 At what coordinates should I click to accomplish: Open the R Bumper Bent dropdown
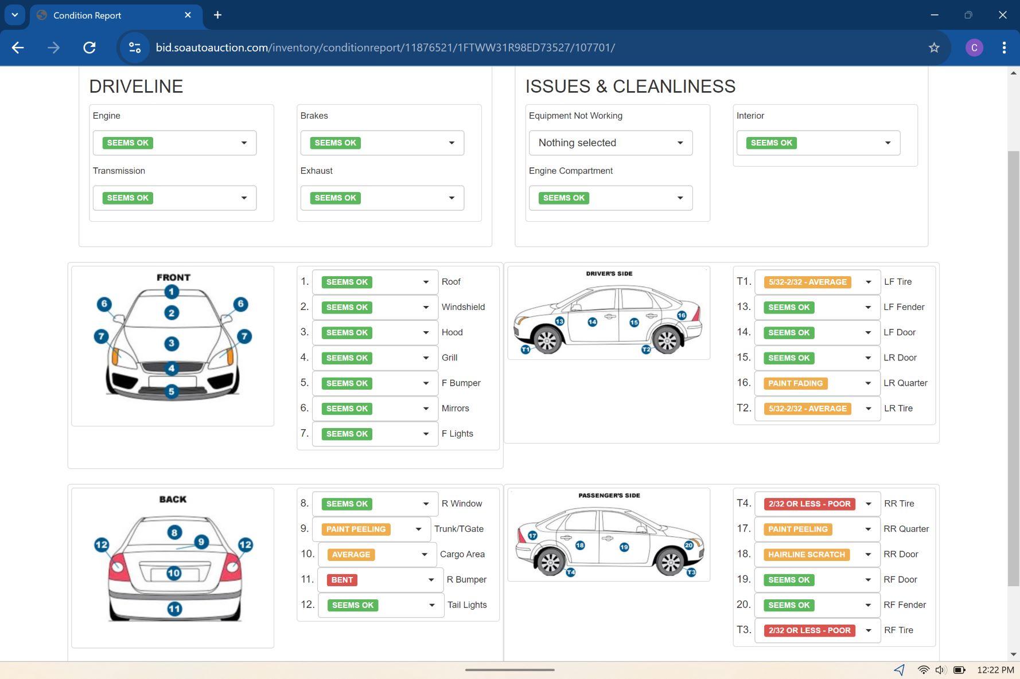[x=380, y=580]
